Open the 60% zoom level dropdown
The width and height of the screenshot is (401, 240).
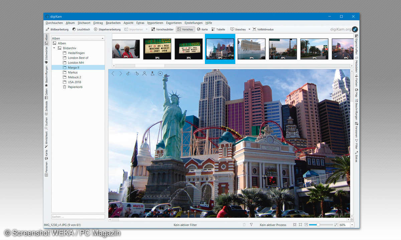tap(352, 225)
